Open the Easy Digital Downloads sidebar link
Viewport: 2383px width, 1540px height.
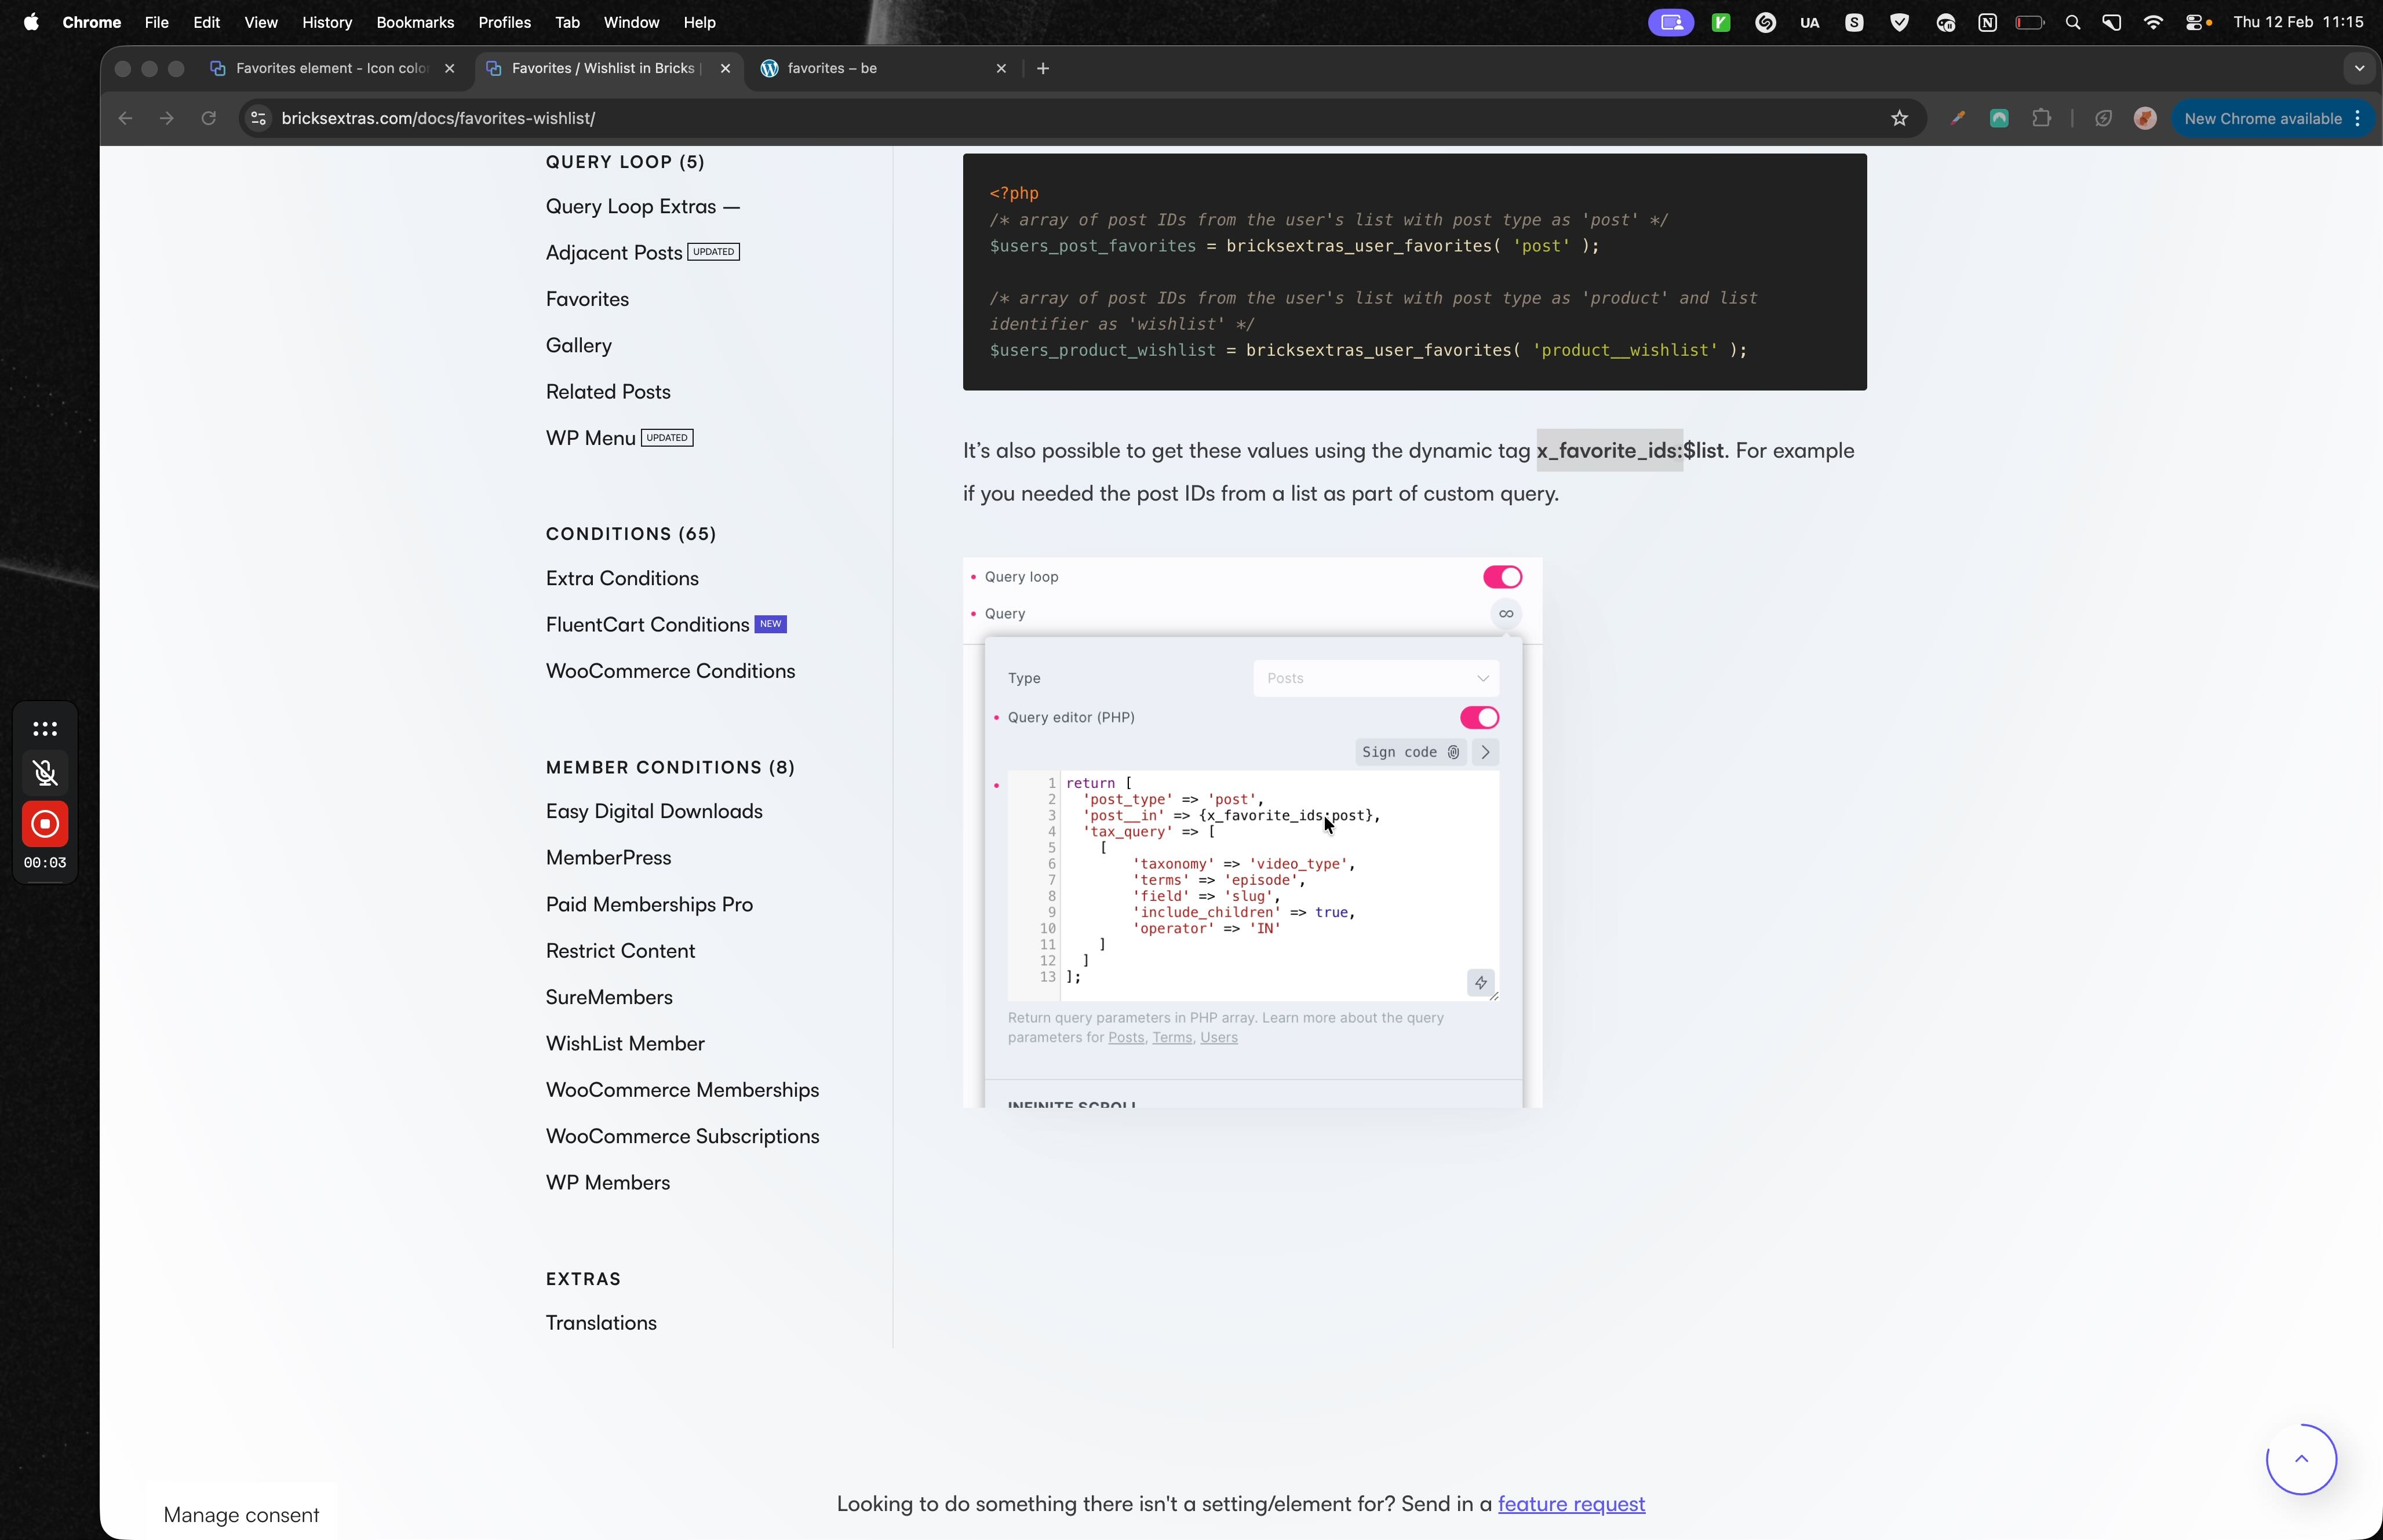click(654, 811)
